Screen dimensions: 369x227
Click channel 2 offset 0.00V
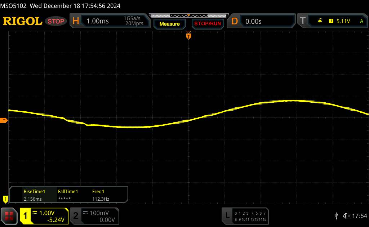point(107,220)
